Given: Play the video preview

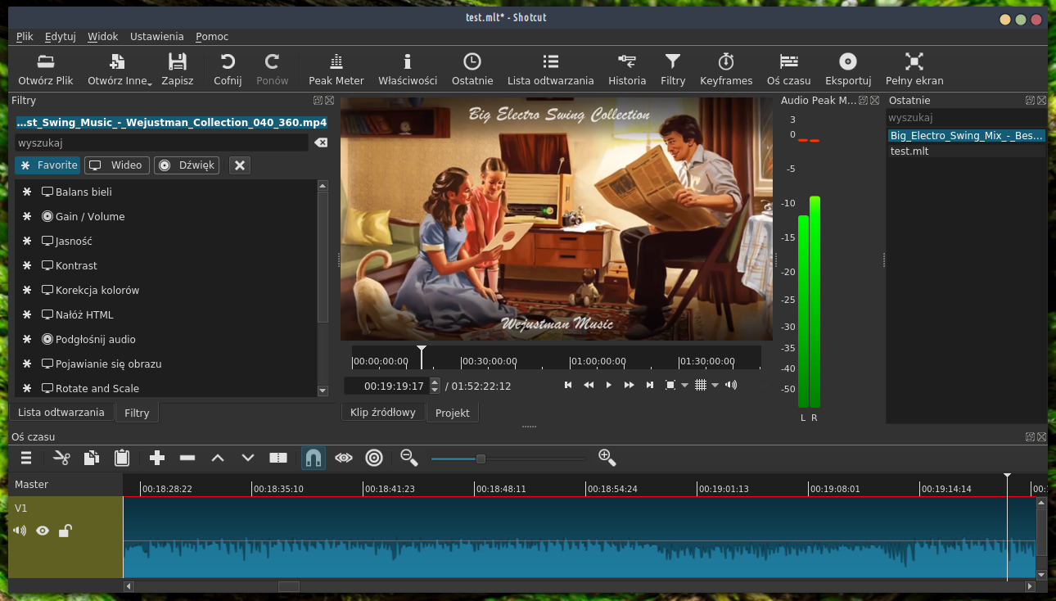Looking at the screenshot, I should pos(608,385).
